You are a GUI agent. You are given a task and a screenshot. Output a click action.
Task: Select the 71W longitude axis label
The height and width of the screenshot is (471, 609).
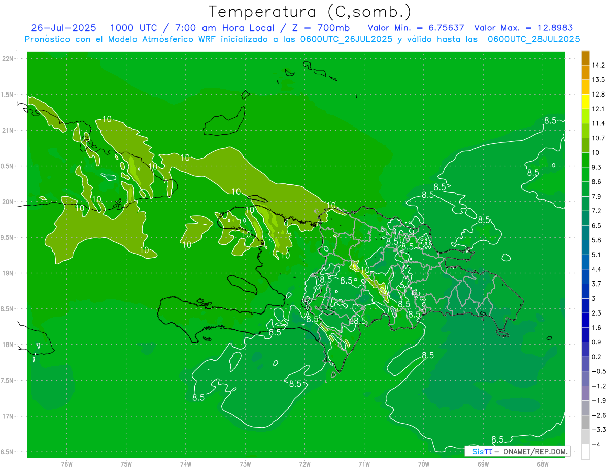[364, 464]
